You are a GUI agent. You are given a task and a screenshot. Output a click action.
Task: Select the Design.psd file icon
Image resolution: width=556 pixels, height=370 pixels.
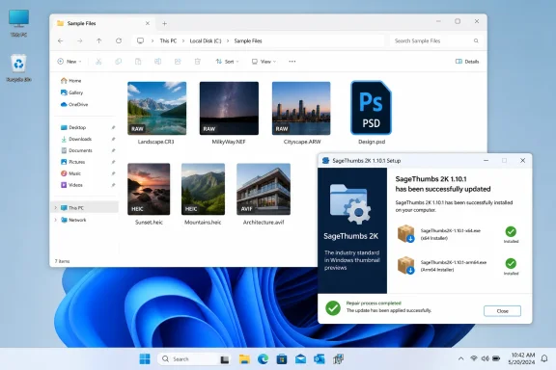click(372, 108)
